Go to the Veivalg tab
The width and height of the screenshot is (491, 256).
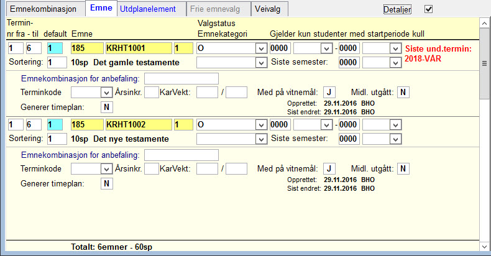pos(269,9)
